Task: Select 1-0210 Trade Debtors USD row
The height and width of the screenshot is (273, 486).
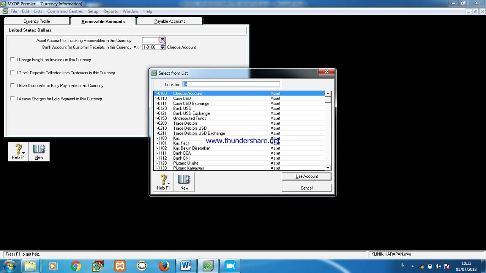Action: [239, 128]
